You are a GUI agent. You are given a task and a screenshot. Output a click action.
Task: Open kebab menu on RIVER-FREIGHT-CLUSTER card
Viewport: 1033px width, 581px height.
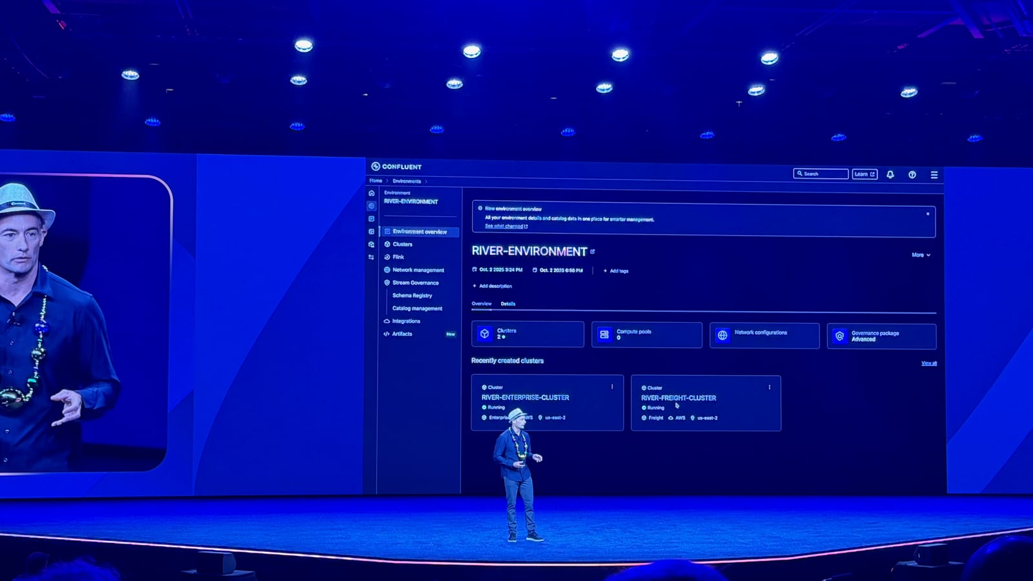[769, 387]
